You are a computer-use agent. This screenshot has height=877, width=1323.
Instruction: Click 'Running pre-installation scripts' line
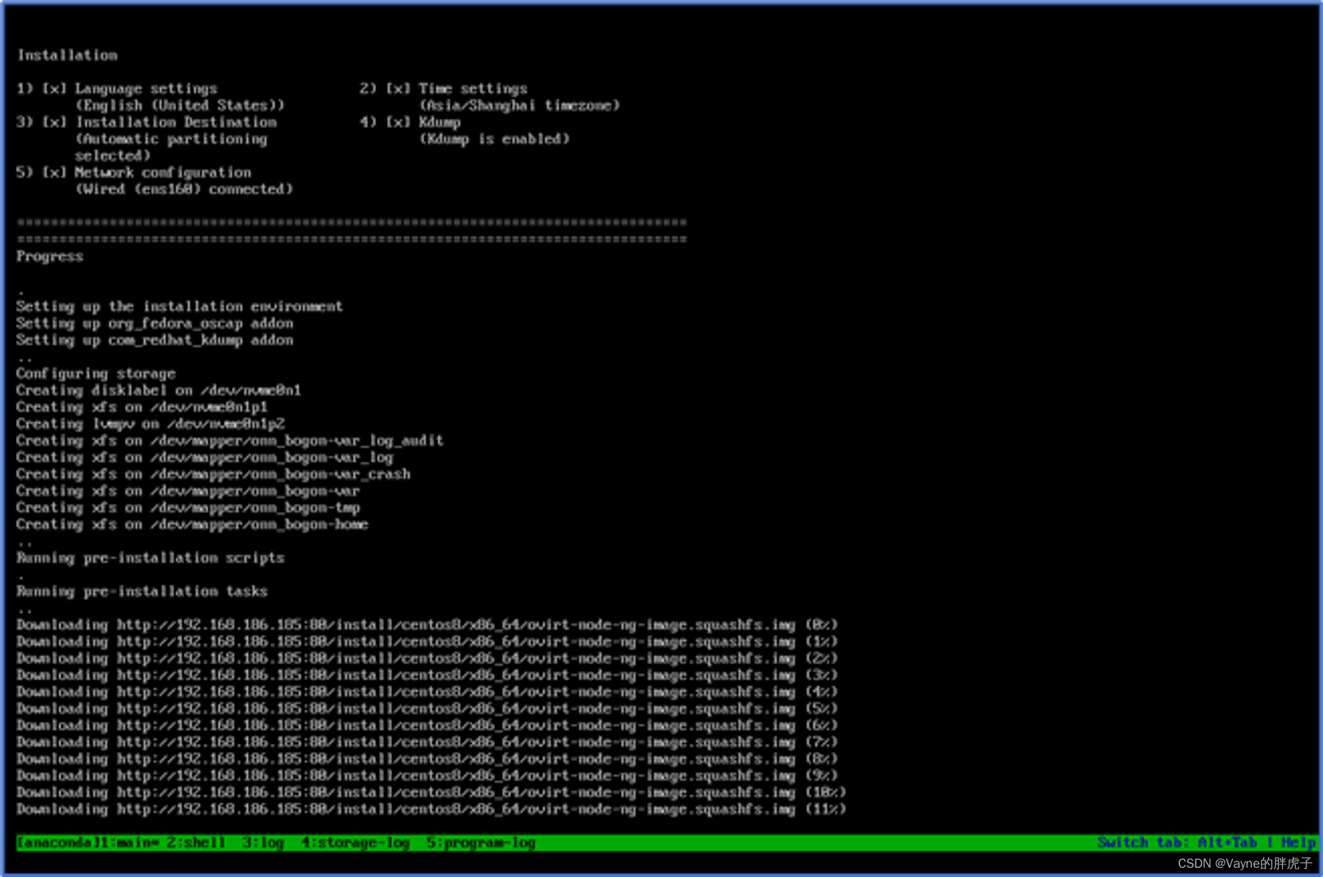click(x=151, y=558)
